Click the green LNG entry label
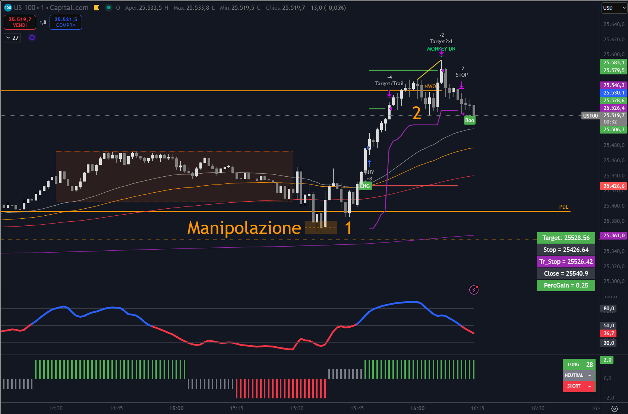Screen dimensions: 628x414 coord(365,186)
